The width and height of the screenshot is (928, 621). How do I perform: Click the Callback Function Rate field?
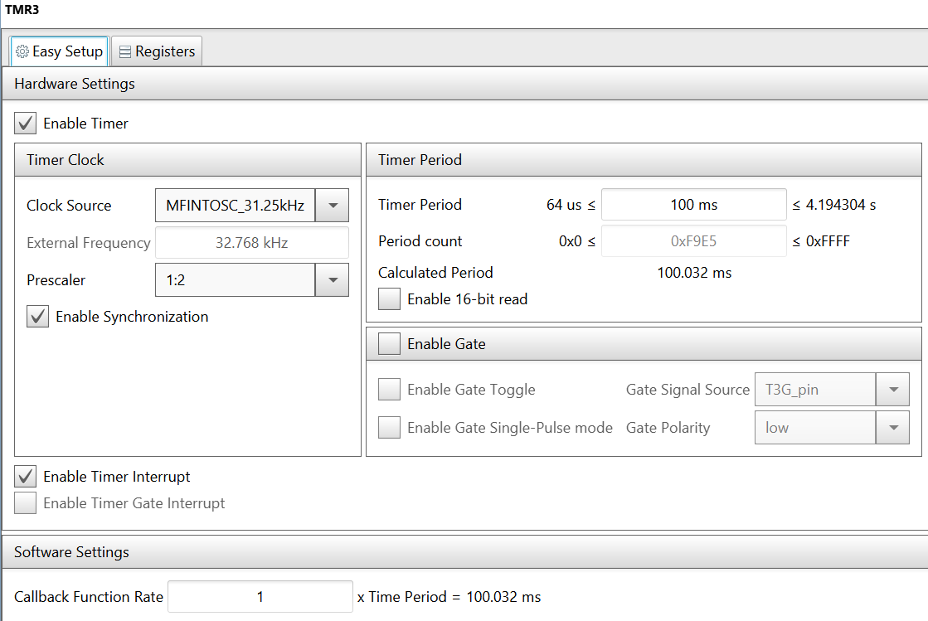260,597
